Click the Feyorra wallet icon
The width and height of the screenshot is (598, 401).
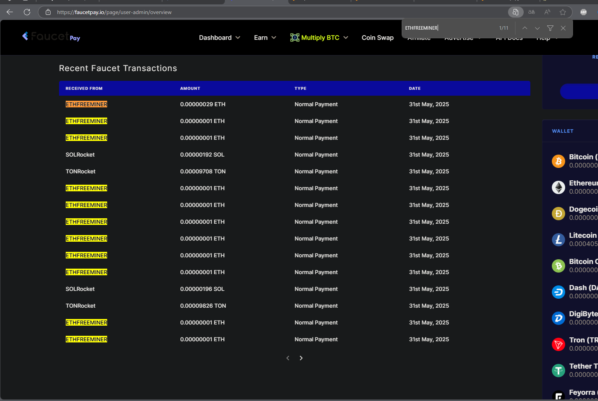(558, 395)
